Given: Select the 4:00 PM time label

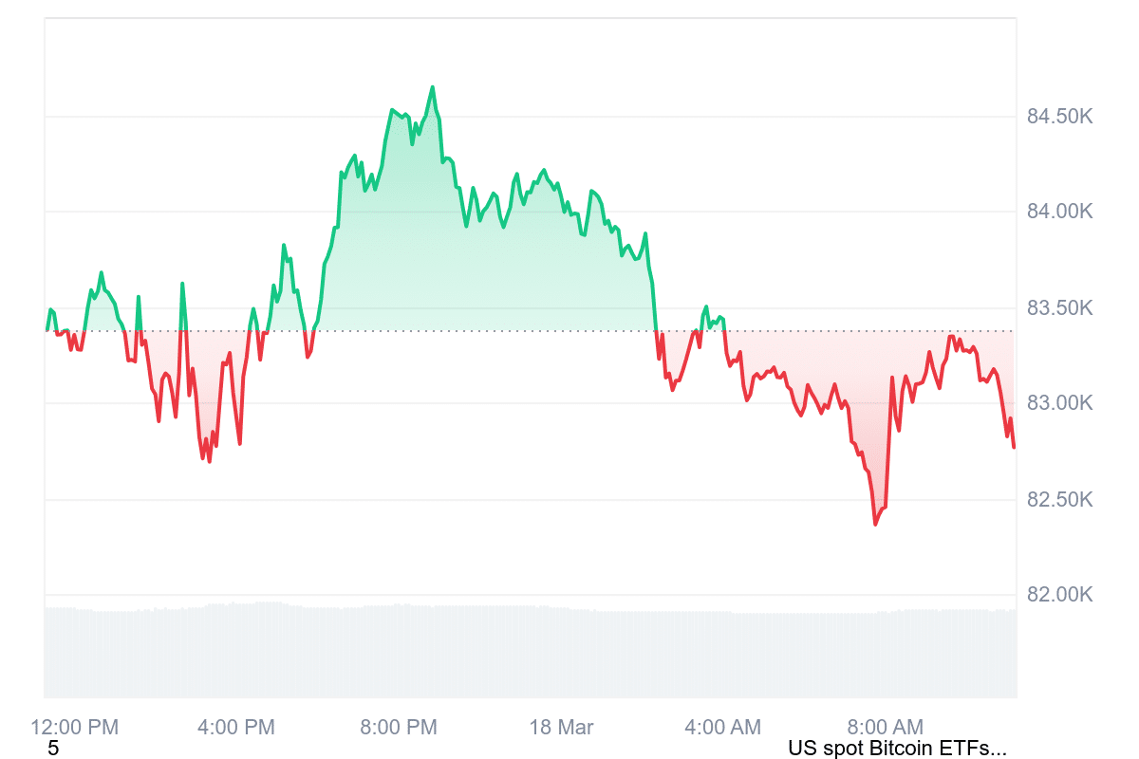Looking at the screenshot, I should (235, 728).
